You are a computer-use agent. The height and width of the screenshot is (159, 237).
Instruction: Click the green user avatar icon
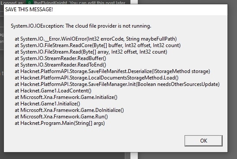pyautogui.click(x=29, y=3)
